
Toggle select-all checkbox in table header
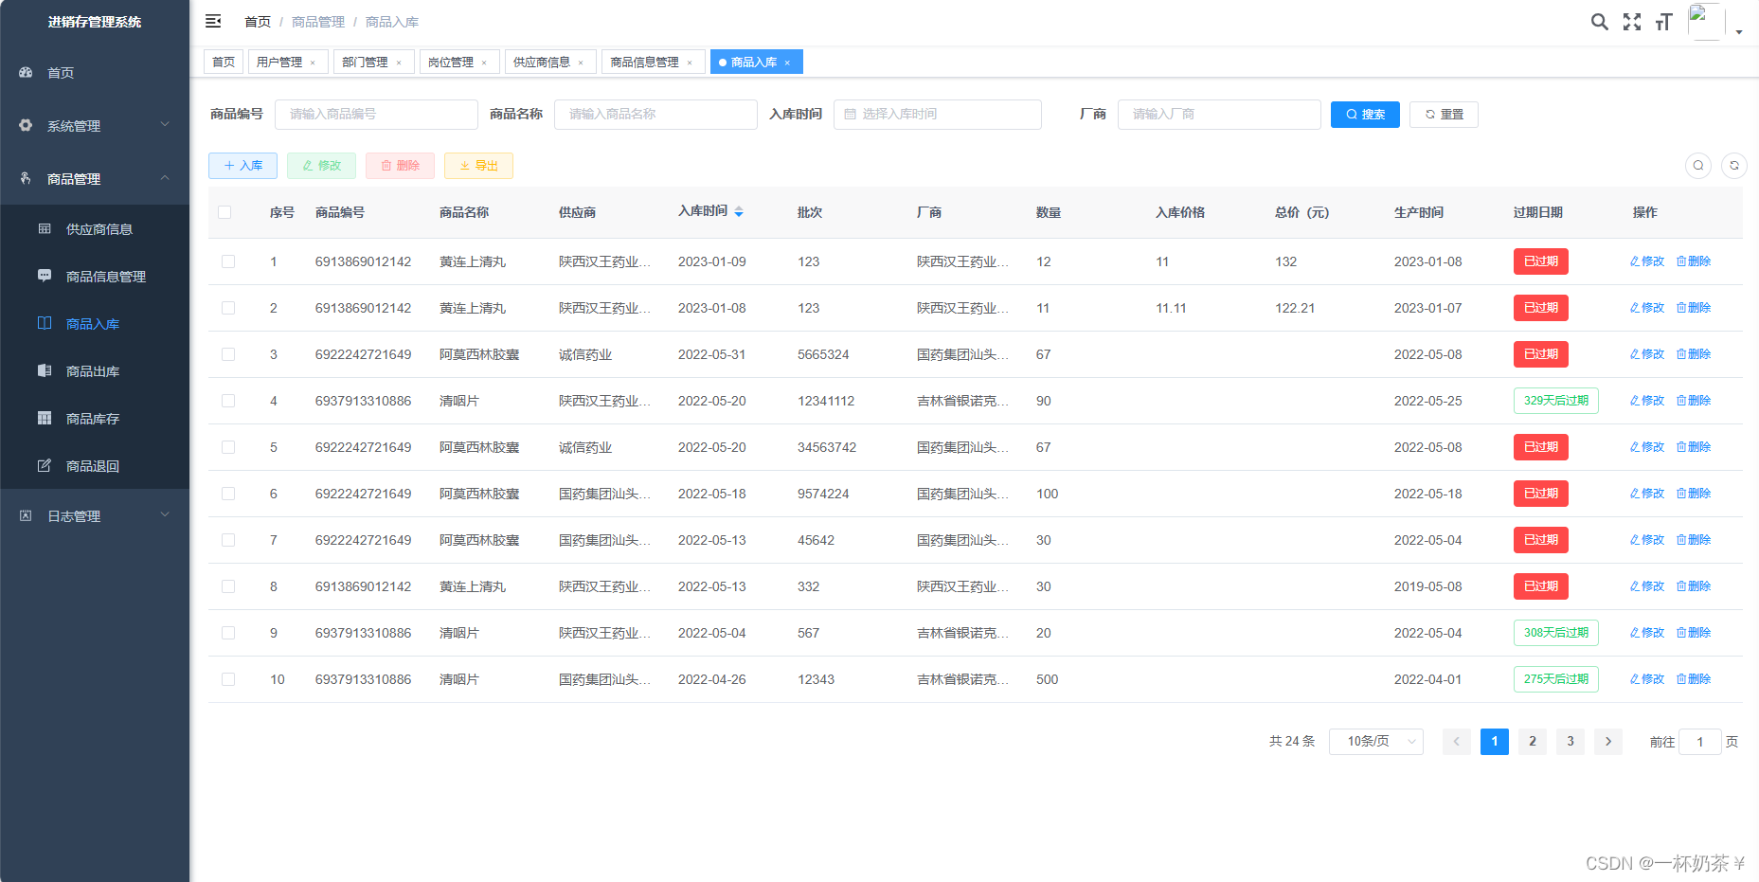click(224, 212)
